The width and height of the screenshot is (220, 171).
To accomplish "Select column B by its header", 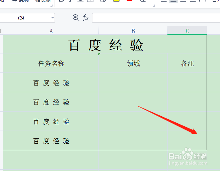I will tap(133, 31).
